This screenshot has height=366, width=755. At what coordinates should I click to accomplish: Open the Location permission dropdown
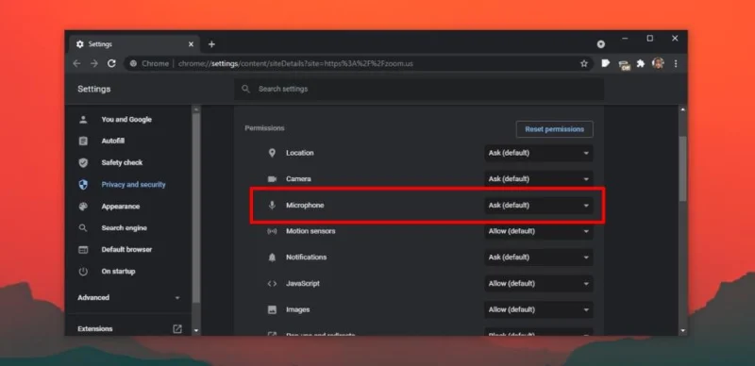pos(539,153)
